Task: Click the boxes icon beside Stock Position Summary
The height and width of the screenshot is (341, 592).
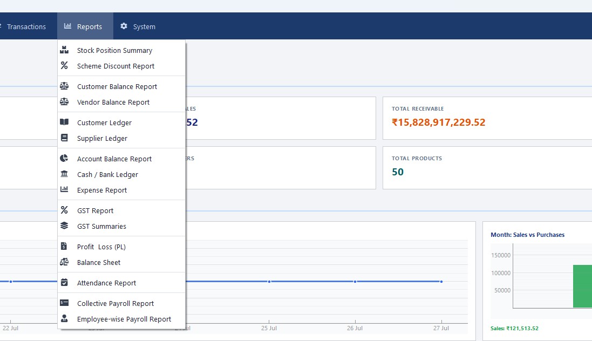Action: [64, 50]
